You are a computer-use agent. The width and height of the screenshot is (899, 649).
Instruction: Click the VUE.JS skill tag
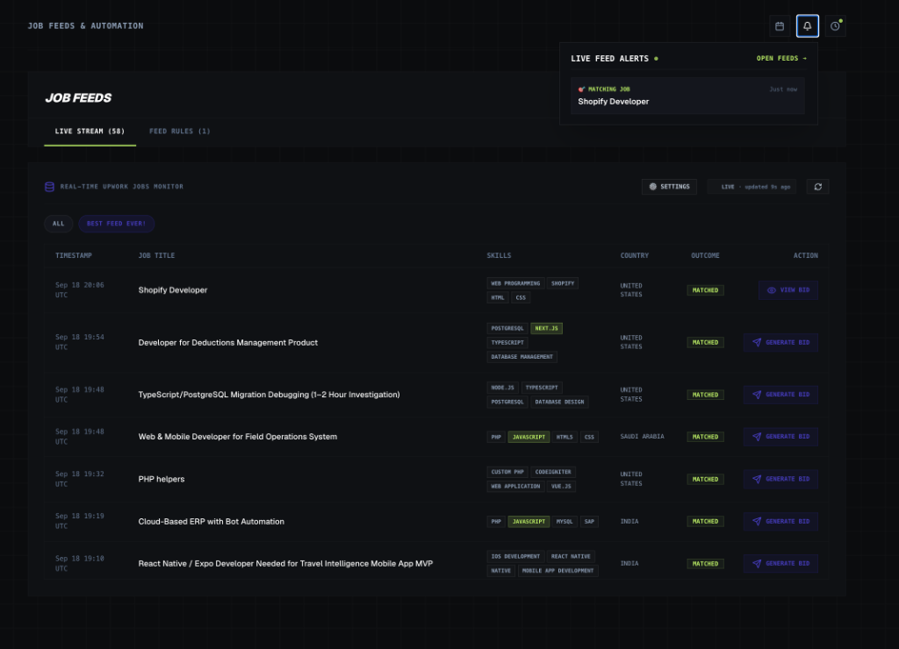[x=561, y=487]
